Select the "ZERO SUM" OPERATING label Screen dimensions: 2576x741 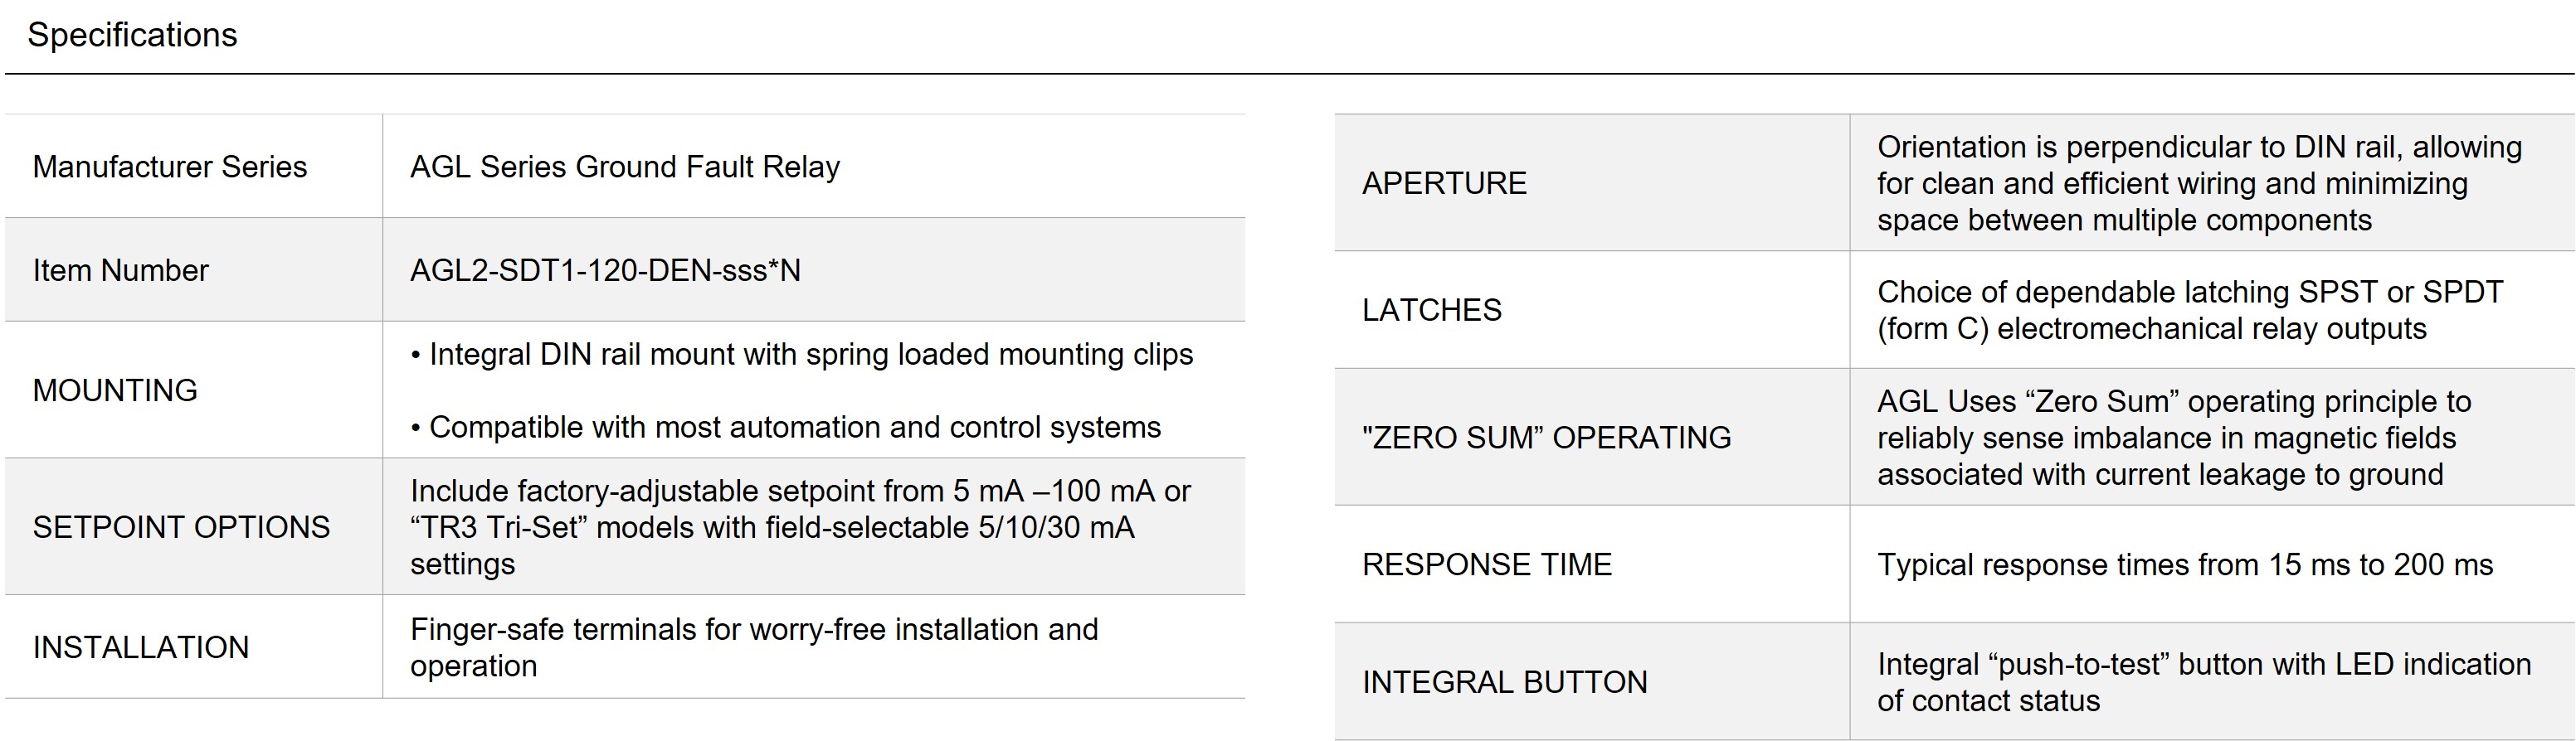[1546, 438]
